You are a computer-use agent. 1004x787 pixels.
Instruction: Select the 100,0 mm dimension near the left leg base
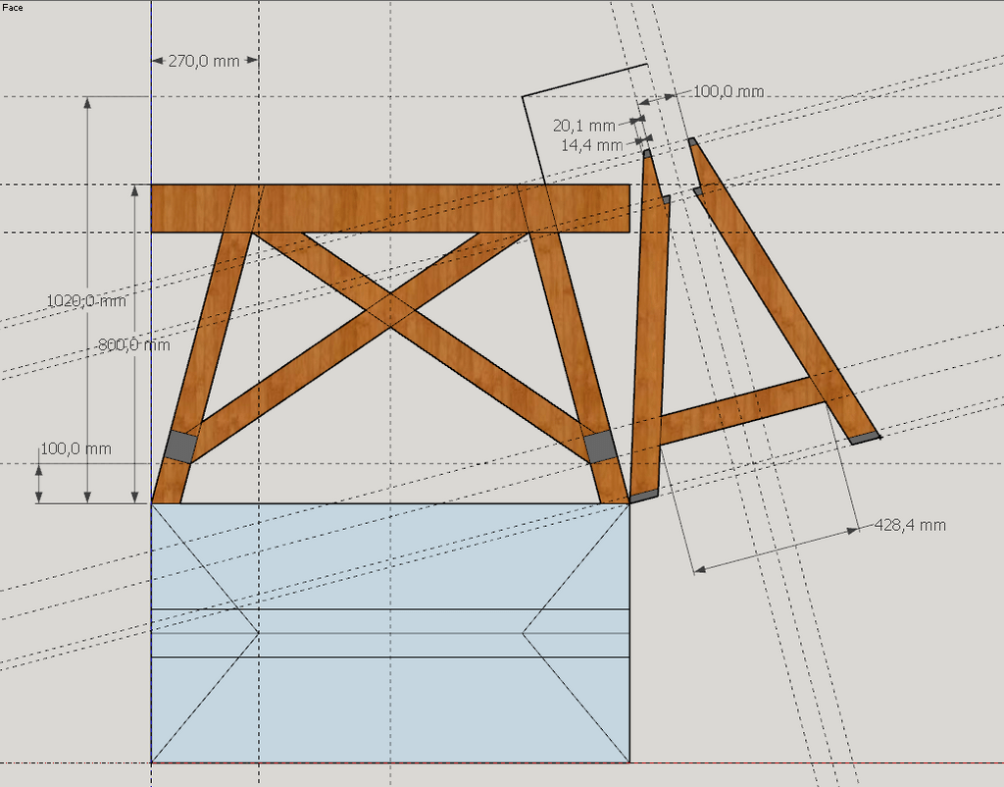pos(75,448)
